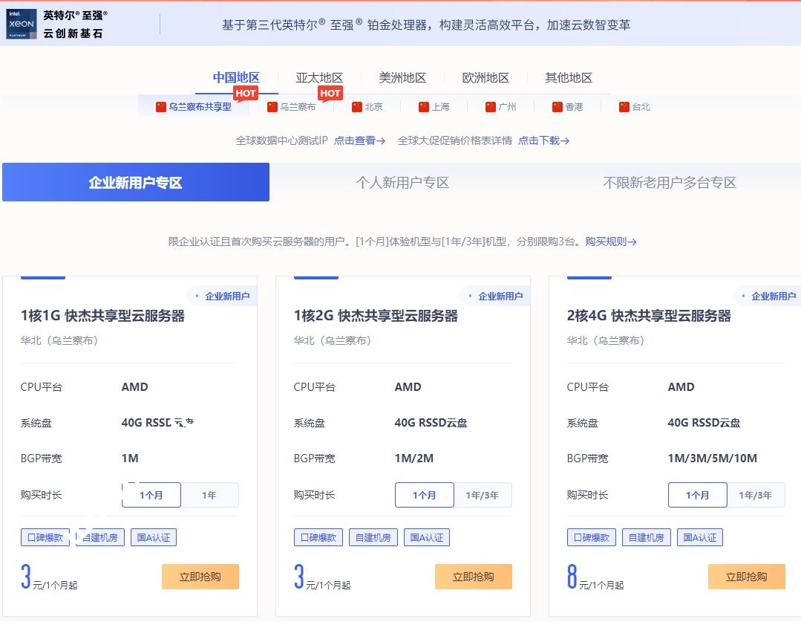The image size is (801, 622).
Task: Click 立即抢购 for 2核4G server
Action: point(746,577)
